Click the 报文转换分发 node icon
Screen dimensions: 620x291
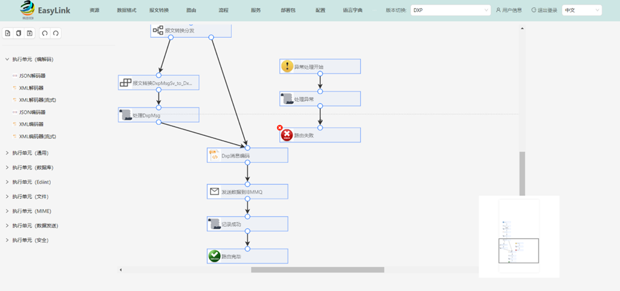(158, 31)
